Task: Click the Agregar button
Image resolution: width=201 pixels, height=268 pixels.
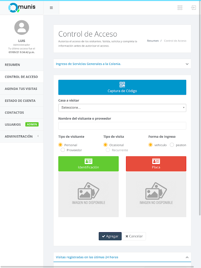Action: (x=110, y=236)
